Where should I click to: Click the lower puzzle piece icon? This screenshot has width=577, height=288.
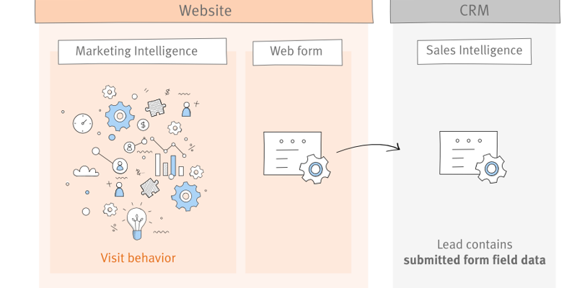150,187
